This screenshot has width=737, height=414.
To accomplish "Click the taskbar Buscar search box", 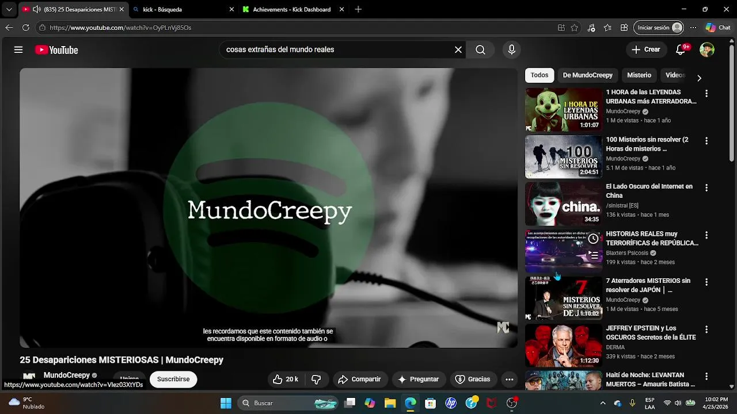I will click(290, 403).
